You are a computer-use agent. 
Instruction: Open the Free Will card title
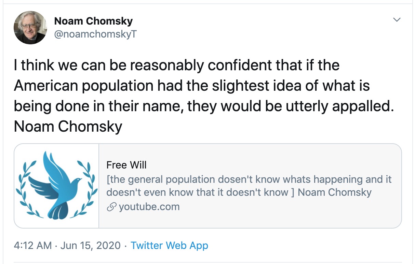coord(126,165)
